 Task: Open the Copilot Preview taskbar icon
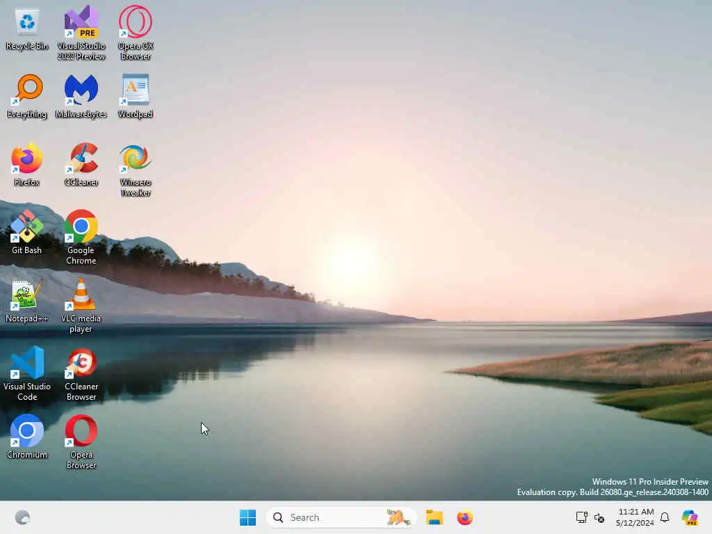pos(690,517)
